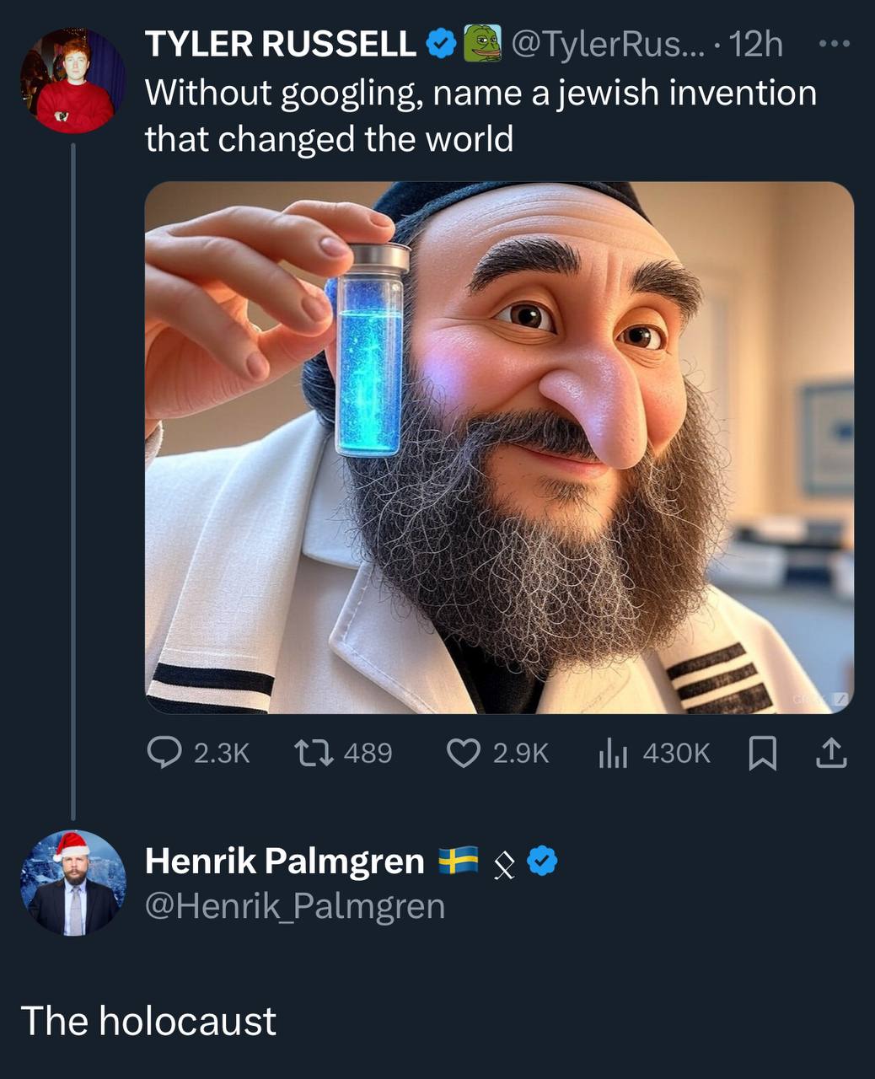Viewport: 875px width, 1079px height.
Task: Click the @Henrik_Palmgren handle
Action: click(294, 906)
